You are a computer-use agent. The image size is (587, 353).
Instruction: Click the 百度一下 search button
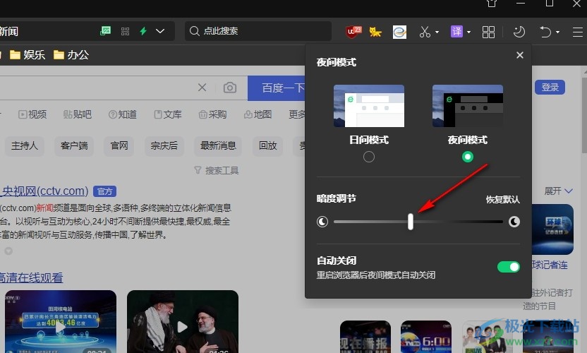click(x=277, y=88)
